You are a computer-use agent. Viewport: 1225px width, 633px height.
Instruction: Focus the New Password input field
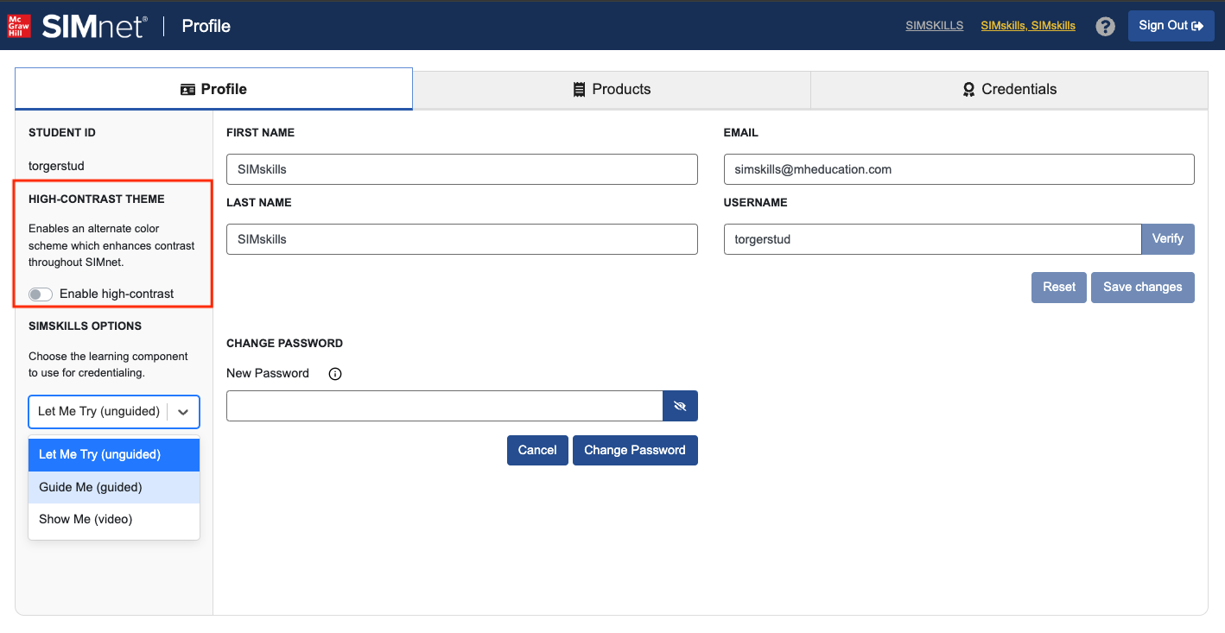pos(444,406)
